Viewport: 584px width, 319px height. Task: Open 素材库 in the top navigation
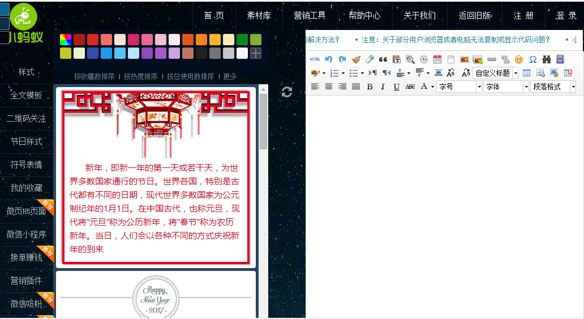[x=259, y=16]
